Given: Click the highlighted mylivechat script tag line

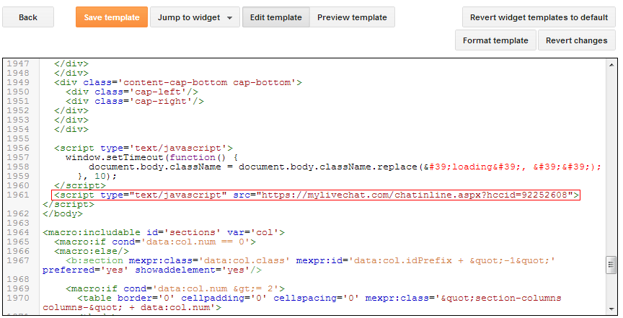Looking at the screenshot, I should tap(316, 195).
